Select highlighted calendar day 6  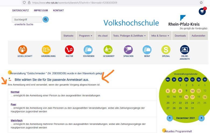[168, 91]
